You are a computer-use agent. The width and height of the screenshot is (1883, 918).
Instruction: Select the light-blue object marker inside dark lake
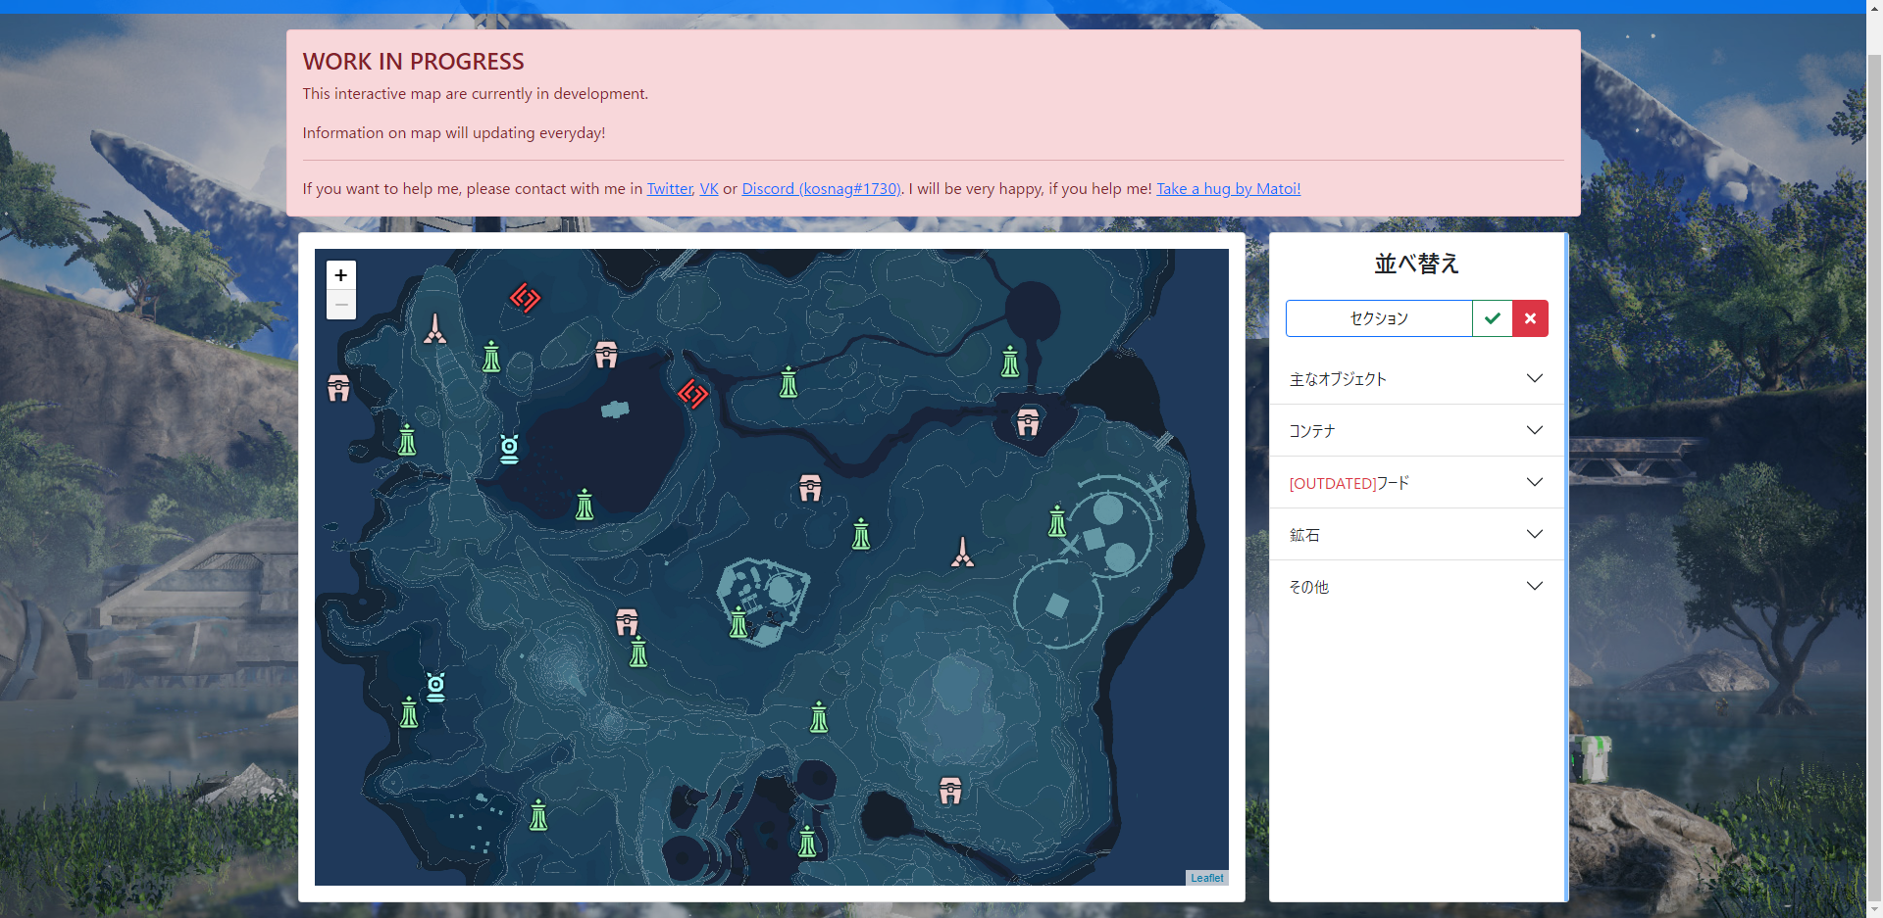tap(615, 410)
